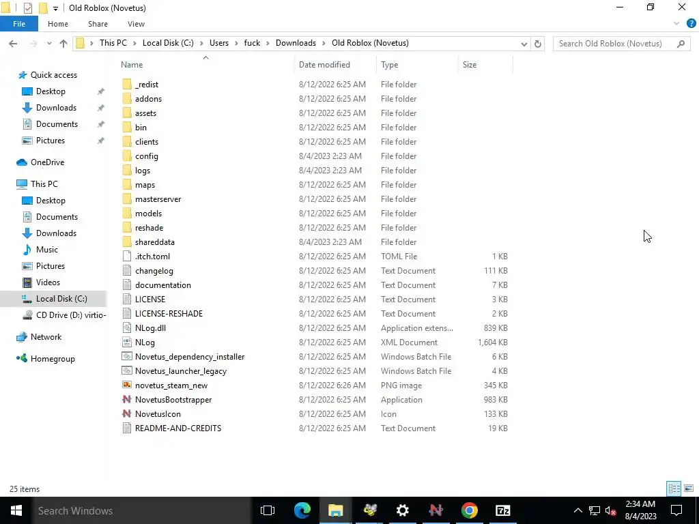Expand the ribbon with the chevron
This screenshot has width=699, height=524.
(676, 24)
